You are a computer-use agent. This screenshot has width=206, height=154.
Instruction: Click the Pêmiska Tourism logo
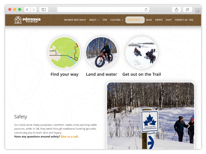coord(27,20)
